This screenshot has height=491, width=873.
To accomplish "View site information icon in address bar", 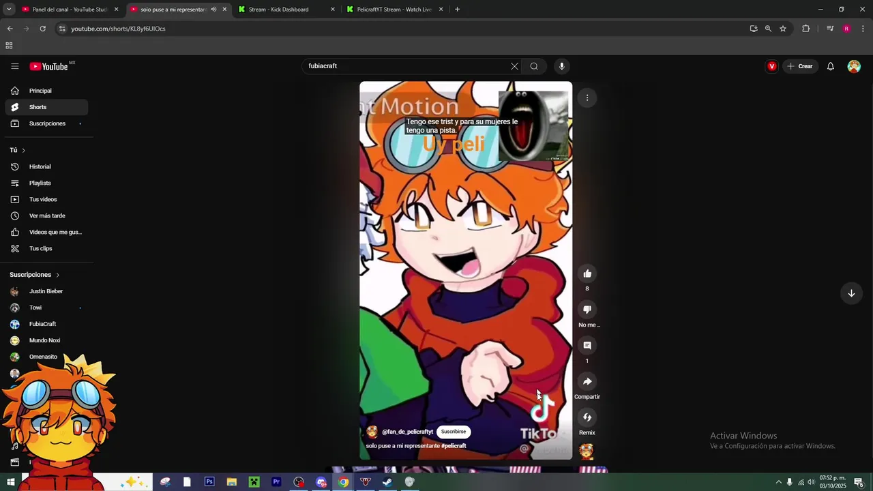I will pos(62,29).
